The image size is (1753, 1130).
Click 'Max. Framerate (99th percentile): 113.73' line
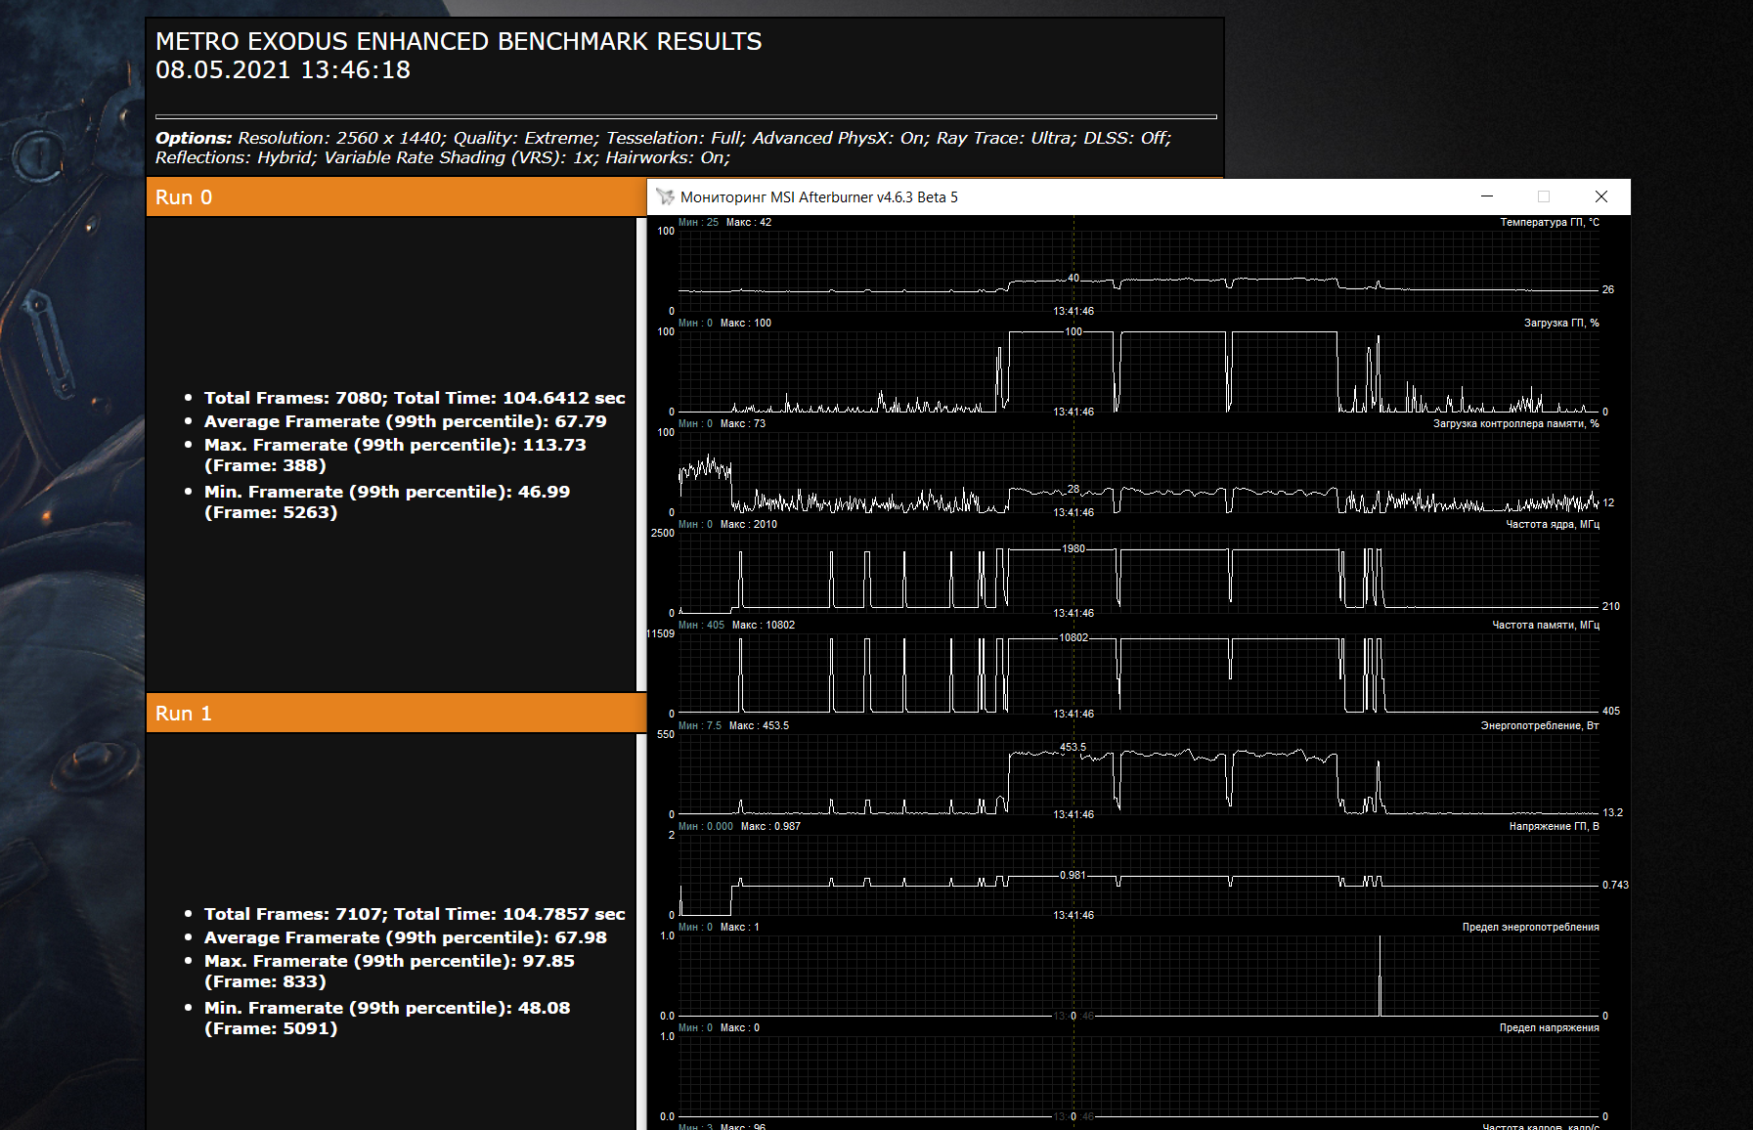(x=395, y=455)
